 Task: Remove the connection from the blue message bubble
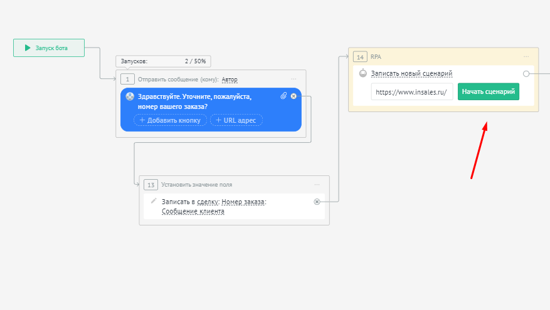tap(294, 96)
